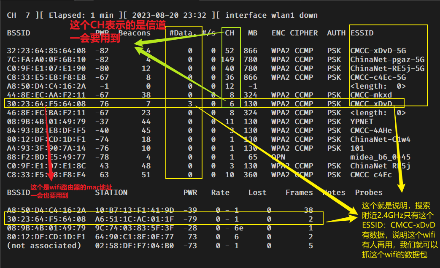Image resolution: width=440 pixels, height=268 pixels.
Task: Click the ESSID CMCC-c4Ec-5G
Action: click(378, 78)
